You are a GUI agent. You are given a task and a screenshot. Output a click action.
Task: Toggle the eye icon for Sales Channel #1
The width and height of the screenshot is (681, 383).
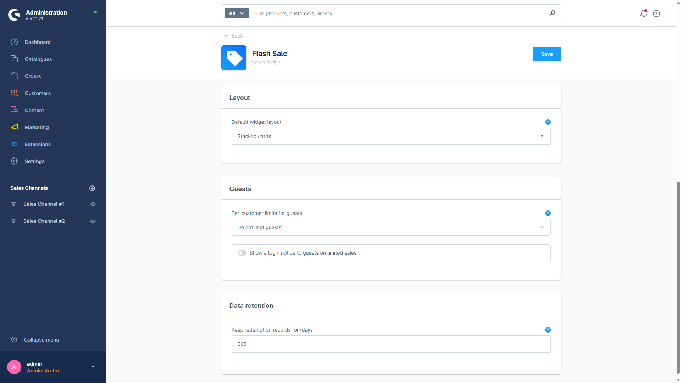[x=93, y=204]
